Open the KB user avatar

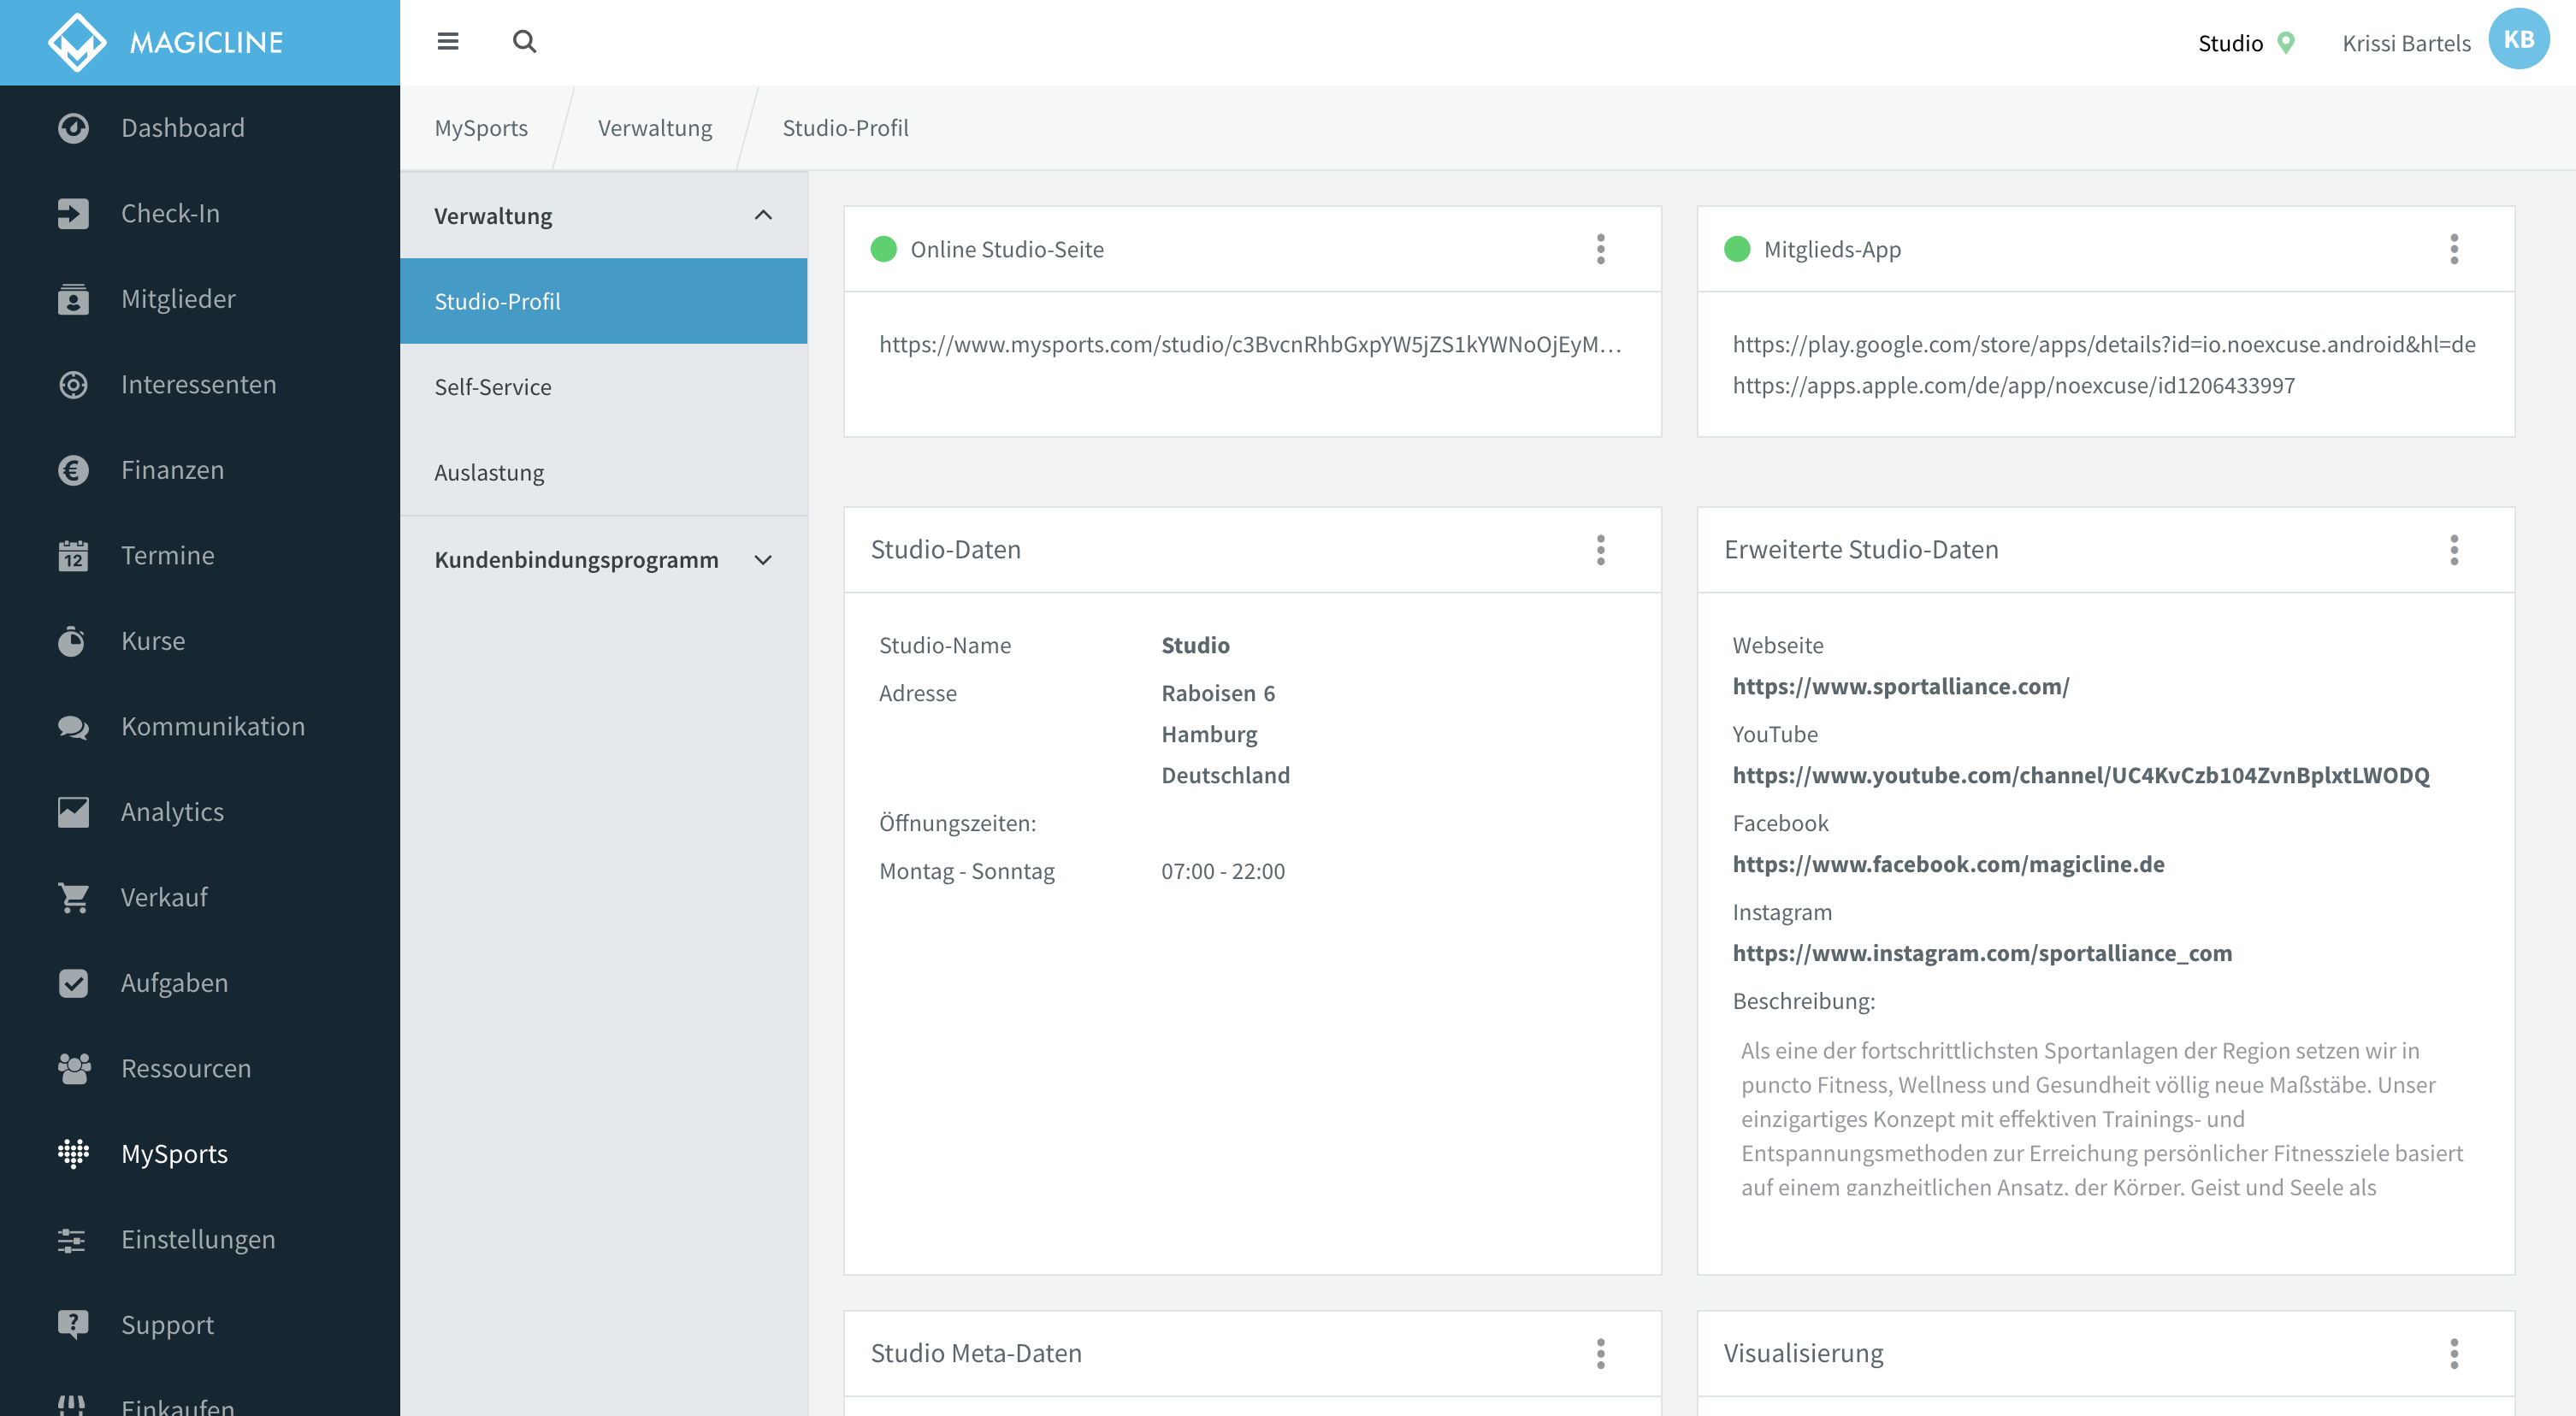coord(2518,40)
